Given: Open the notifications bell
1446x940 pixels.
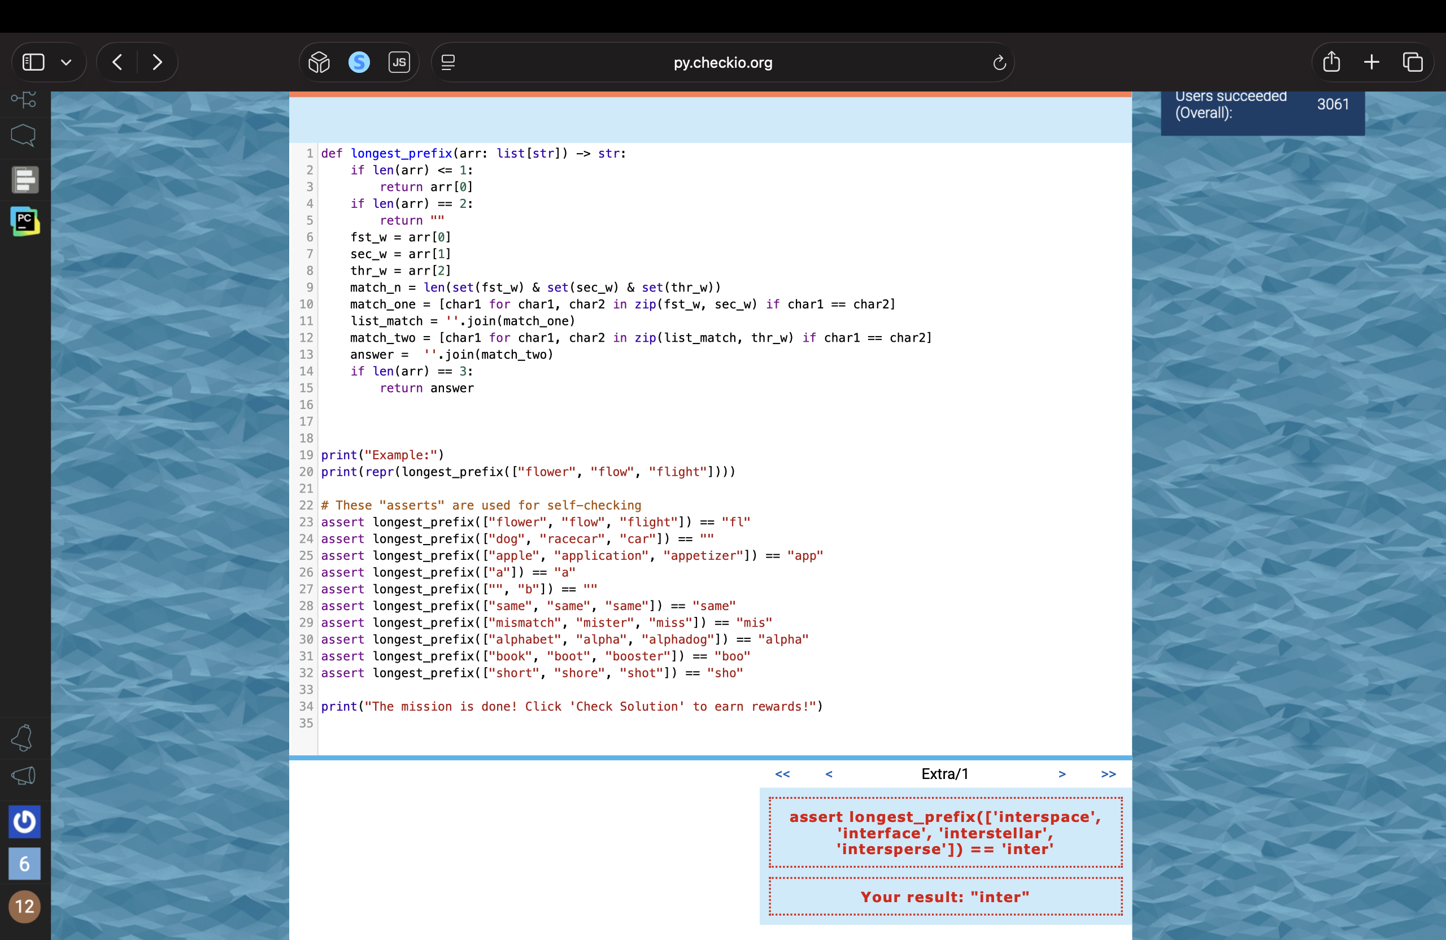Looking at the screenshot, I should point(23,738).
